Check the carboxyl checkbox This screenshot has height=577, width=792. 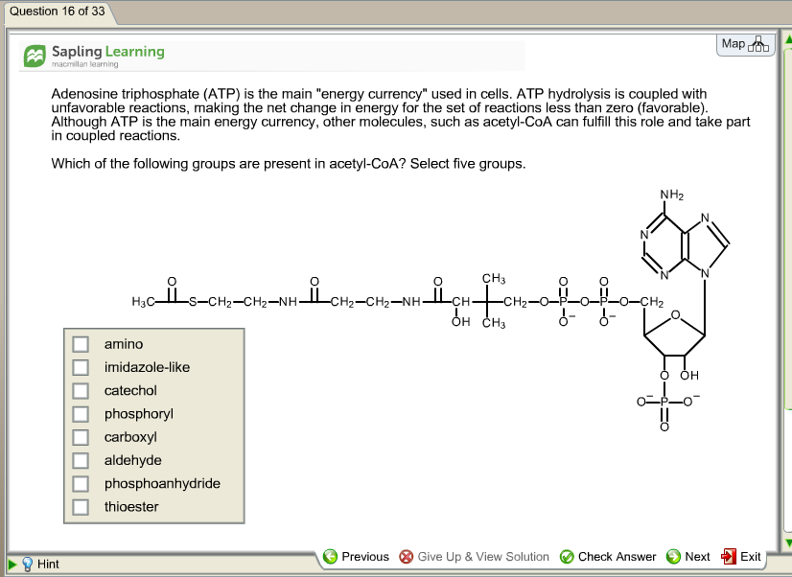coord(81,437)
